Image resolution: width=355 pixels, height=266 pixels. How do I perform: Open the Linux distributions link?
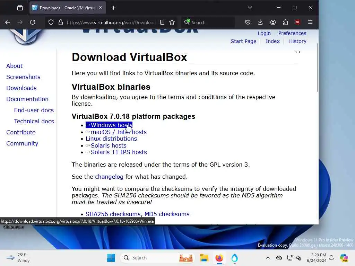tap(111, 139)
